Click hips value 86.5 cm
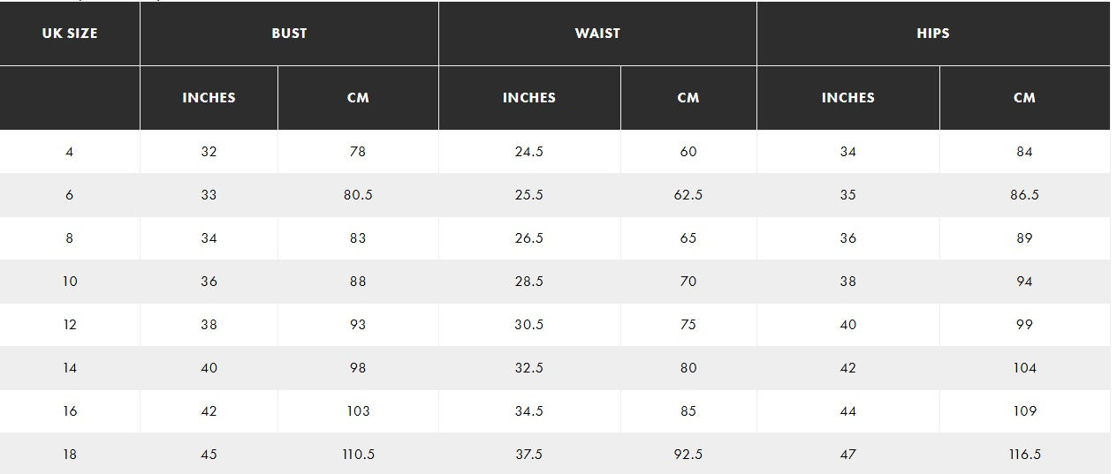Image resolution: width=1117 pixels, height=474 pixels. point(1024,195)
